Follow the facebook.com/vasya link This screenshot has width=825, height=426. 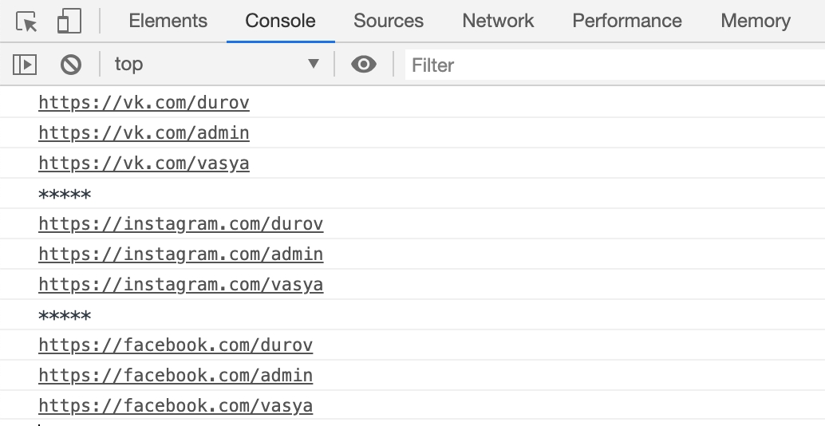(x=176, y=406)
